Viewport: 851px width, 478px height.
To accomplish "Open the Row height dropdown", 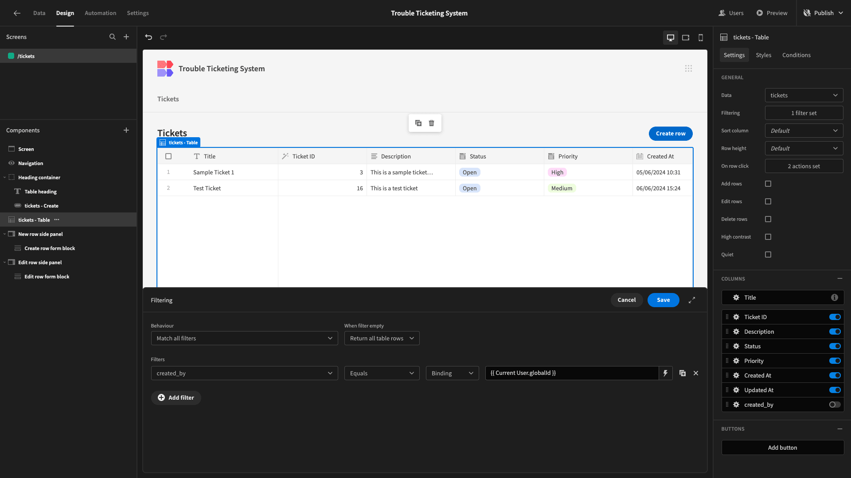I will (804, 148).
